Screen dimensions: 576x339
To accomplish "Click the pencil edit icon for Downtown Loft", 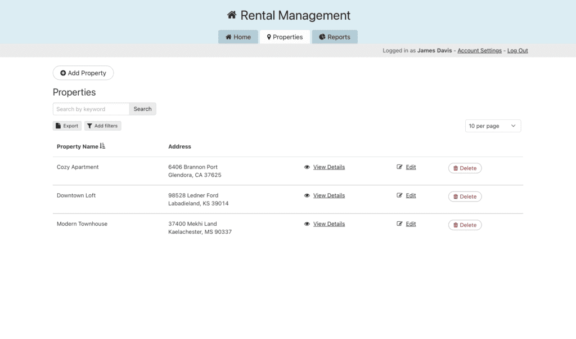I will click(x=399, y=195).
